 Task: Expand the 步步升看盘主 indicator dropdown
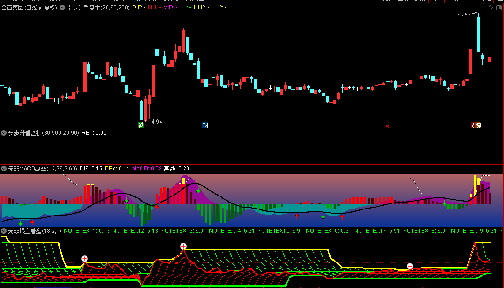[x=63, y=8]
